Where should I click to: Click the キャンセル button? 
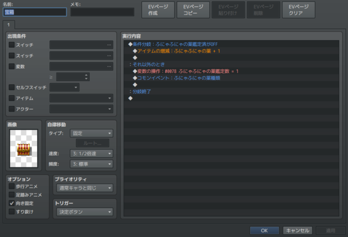[297, 230]
